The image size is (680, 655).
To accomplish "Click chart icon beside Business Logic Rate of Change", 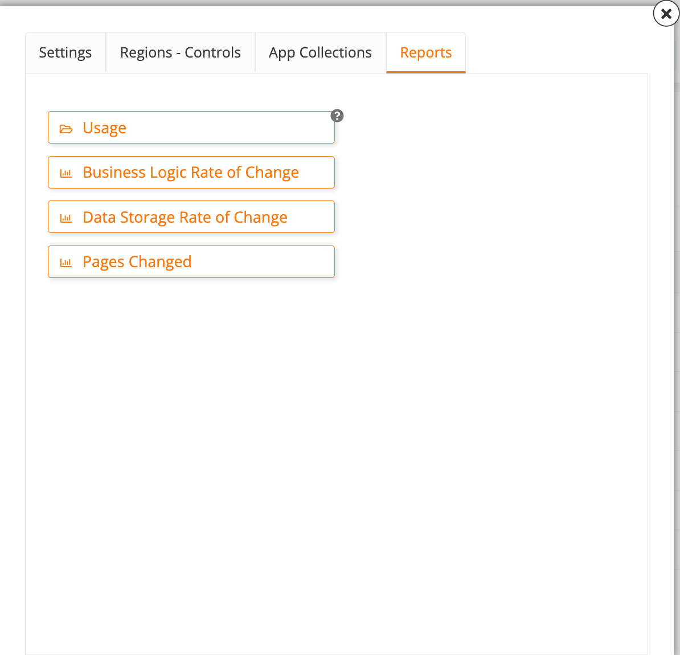I will [x=66, y=173].
